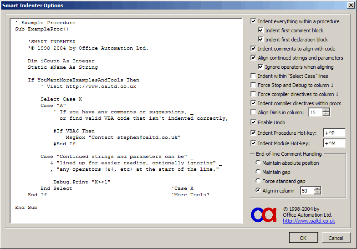The width and height of the screenshot is (357, 249).
Task: Click 'Dim iCount As Integer' line
Action: (x=61, y=61)
